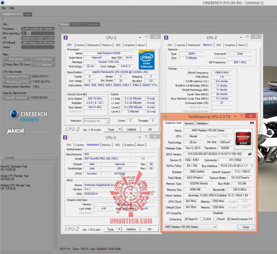Screen dimensions: 277x254
Task: Switch to the View tab in Cinebench
Action: 28,14
